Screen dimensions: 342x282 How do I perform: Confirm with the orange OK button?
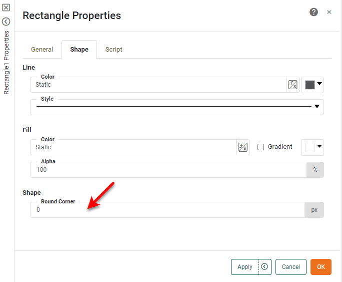point(321,267)
